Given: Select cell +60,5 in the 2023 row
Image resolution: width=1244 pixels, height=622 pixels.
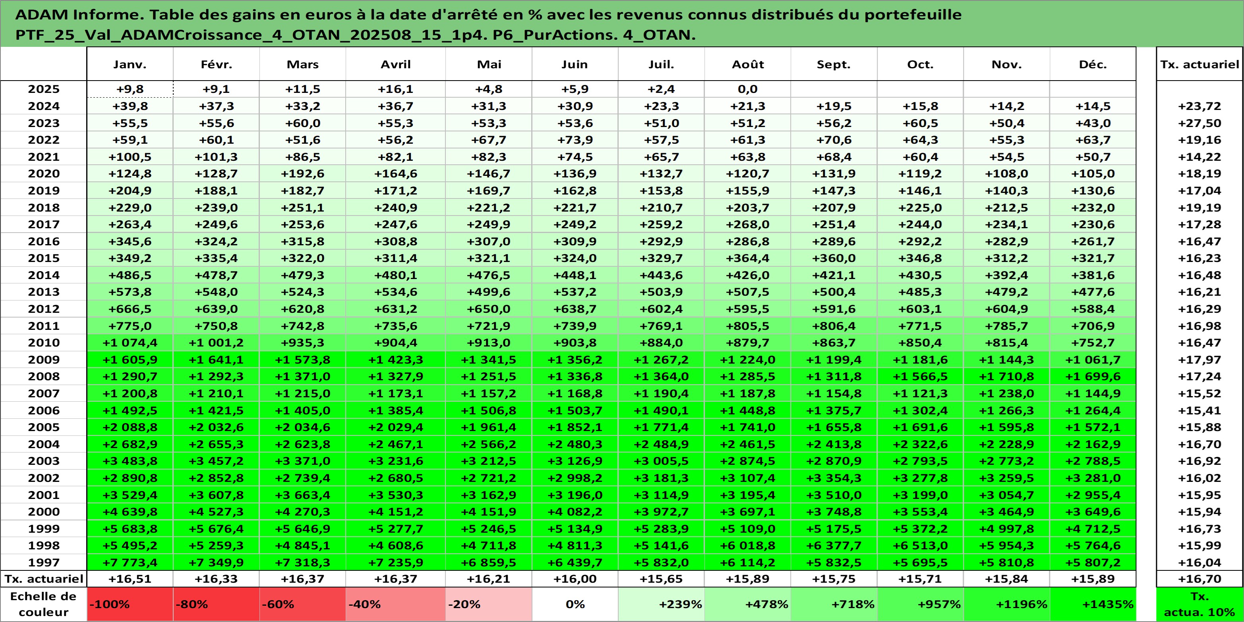Looking at the screenshot, I should 921,123.
